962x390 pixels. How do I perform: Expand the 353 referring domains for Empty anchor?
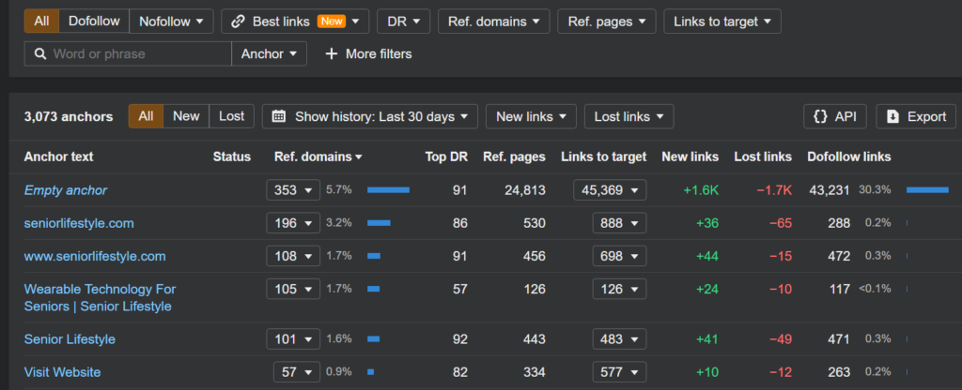(293, 190)
